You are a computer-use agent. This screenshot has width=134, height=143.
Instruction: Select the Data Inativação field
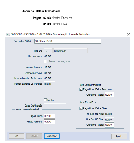click(55, 106)
